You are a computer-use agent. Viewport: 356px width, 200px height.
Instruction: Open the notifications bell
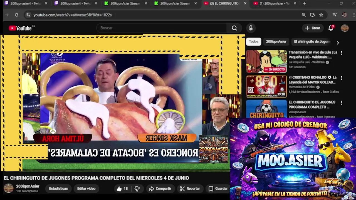click(x=331, y=28)
